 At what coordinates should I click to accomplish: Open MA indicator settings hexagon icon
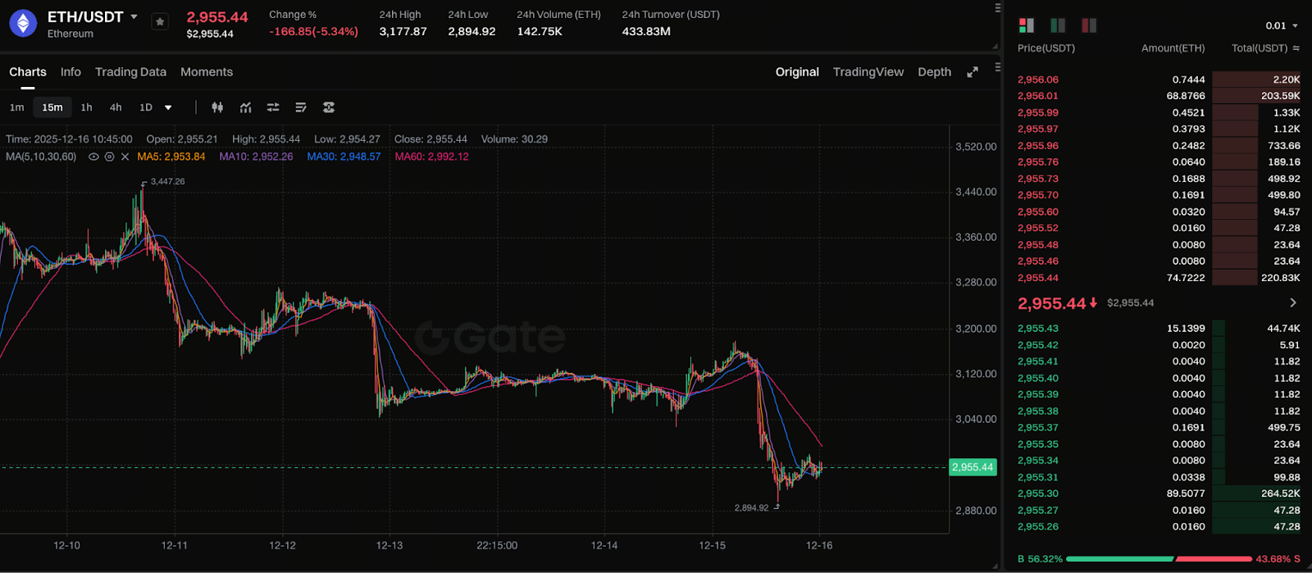point(109,157)
